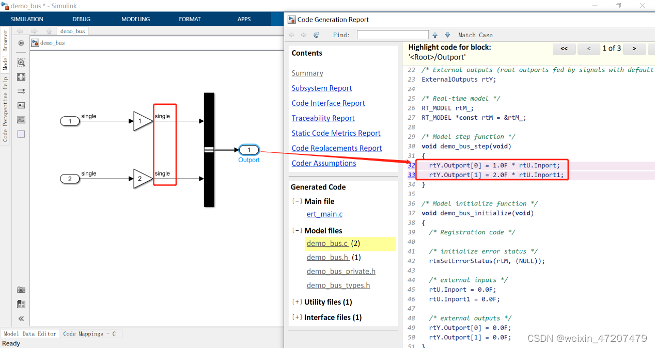The height and width of the screenshot is (348, 655).
Task: Click the report refresh icon
Action: (317, 35)
